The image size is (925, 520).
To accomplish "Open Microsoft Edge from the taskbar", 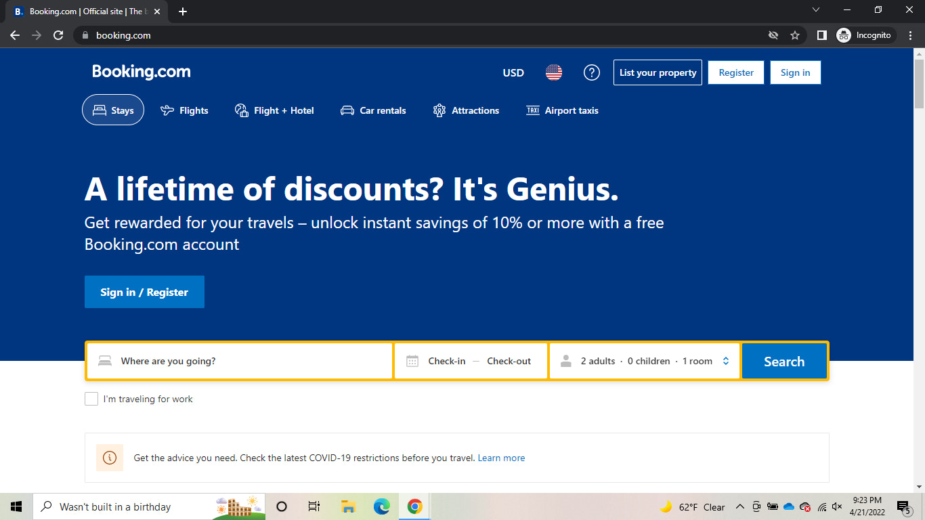I will click(x=382, y=506).
